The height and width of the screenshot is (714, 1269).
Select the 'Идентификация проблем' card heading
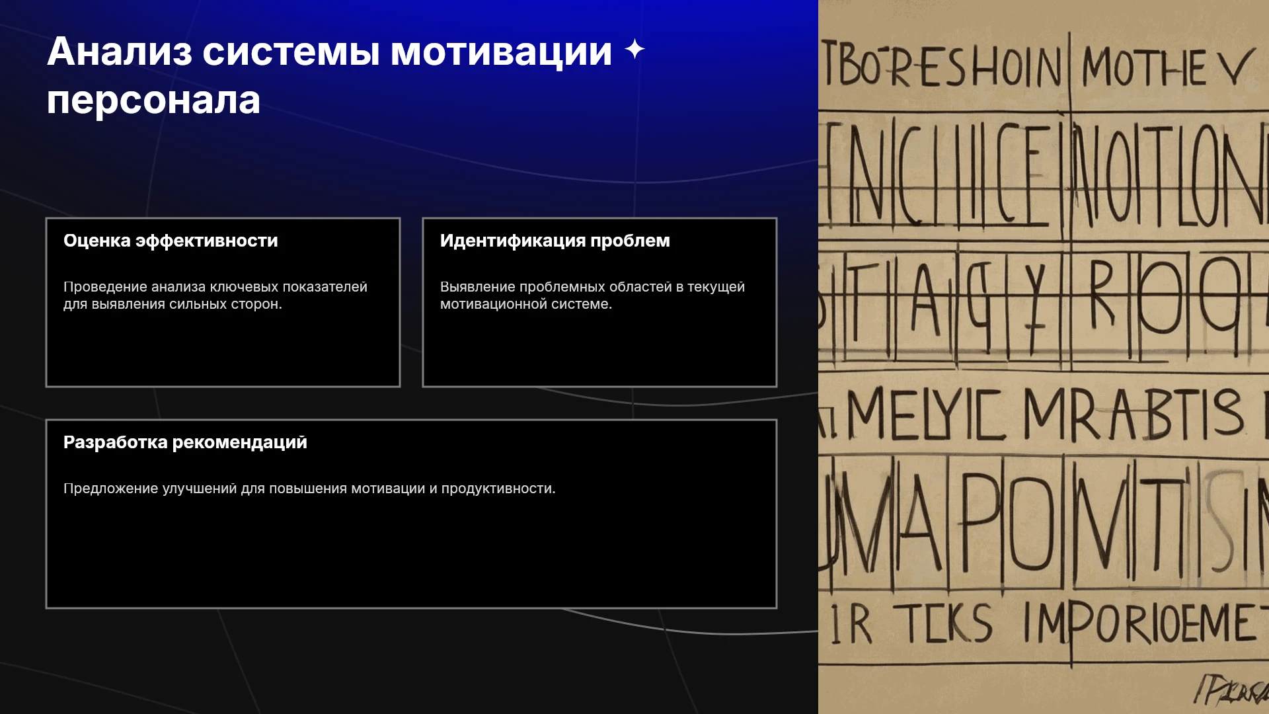(x=555, y=241)
